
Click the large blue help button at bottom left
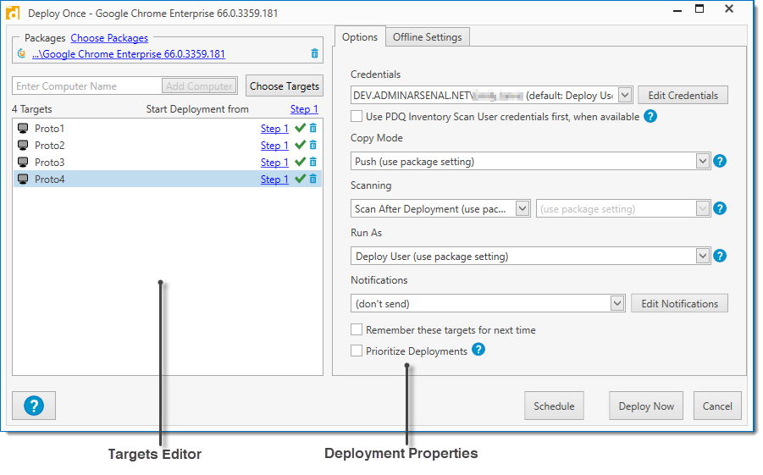tap(34, 406)
